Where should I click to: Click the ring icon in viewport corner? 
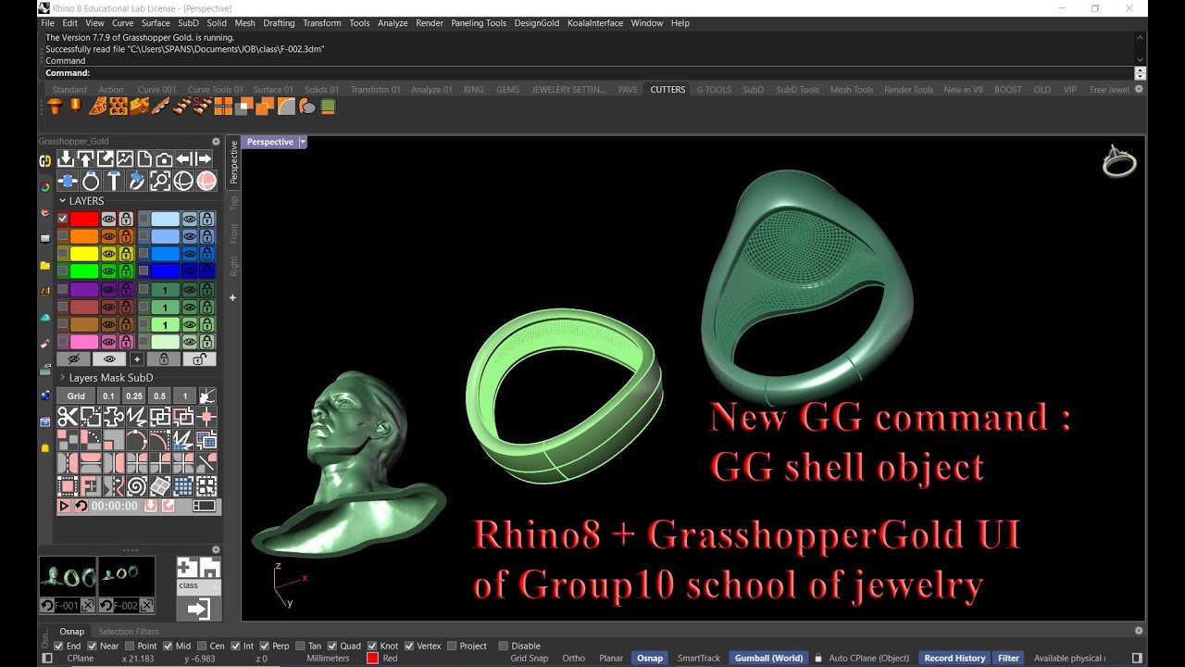(1119, 161)
